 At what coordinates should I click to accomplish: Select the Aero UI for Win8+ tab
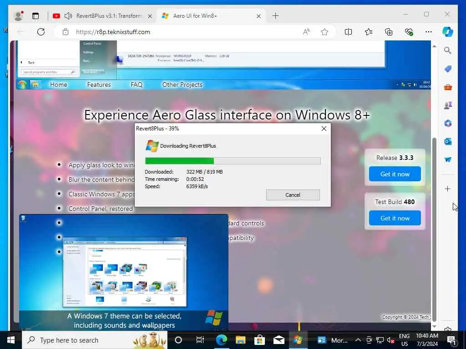pos(211,16)
